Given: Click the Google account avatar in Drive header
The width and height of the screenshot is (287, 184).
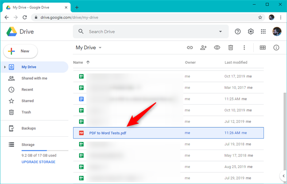Looking at the screenshot, I should (276, 31).
